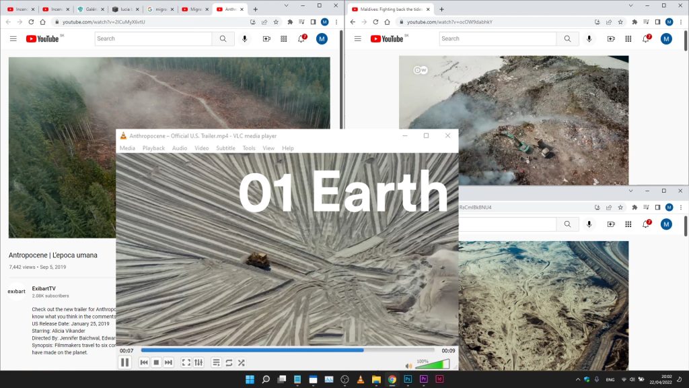Skip to previous media in VLC
689x388 pixels.
(144, 362)
